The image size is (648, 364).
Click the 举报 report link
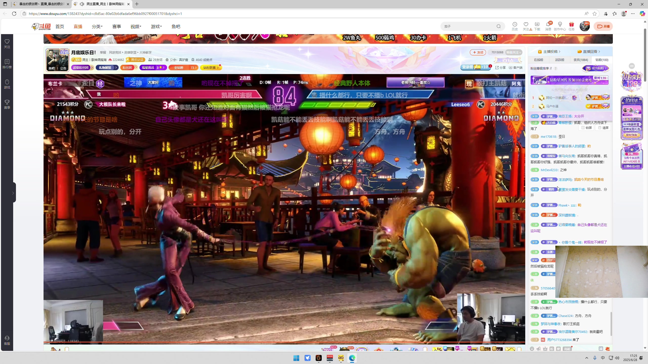[x=103, y=52]
